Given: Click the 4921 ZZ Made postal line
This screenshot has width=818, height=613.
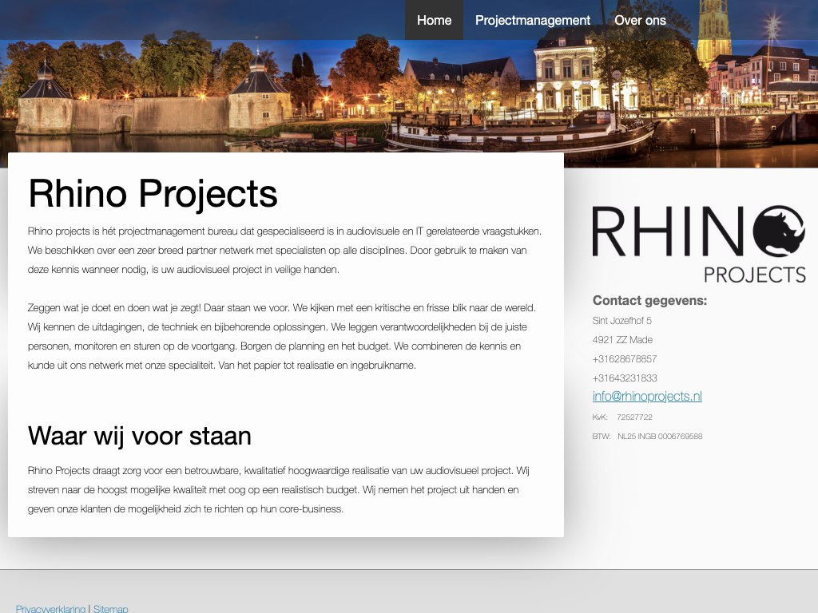Looking at the screenshot, I should tap(622, 340).
